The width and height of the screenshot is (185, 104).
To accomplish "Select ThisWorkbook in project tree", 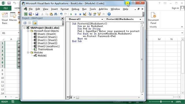I will tap(45, 49).
